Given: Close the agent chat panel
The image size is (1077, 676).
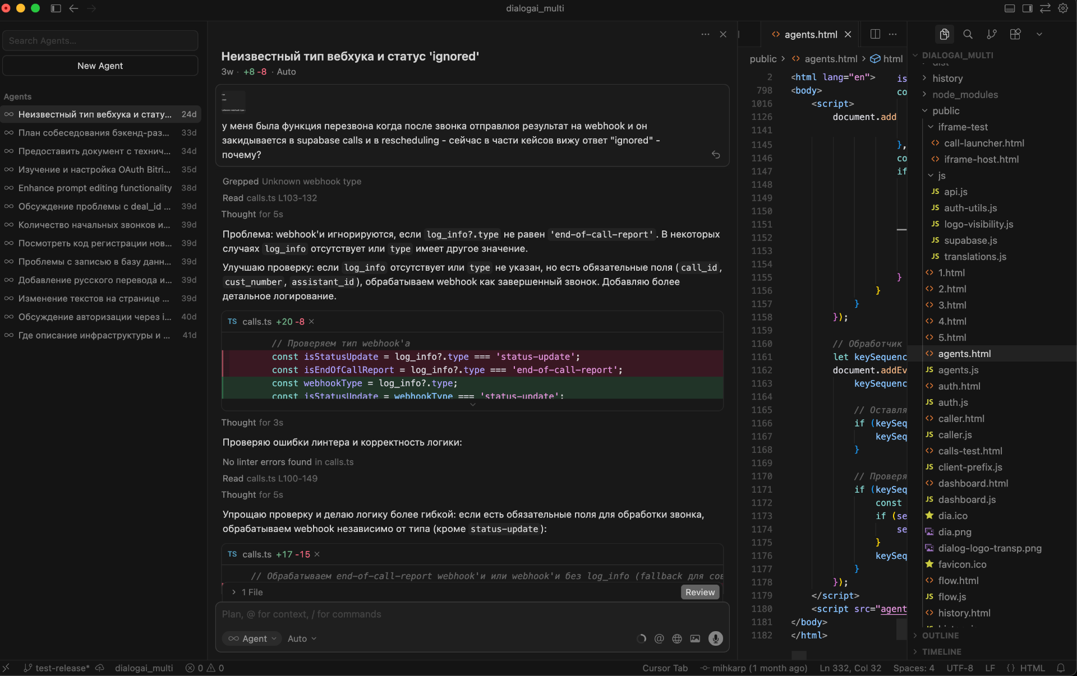Looking at the screenshot, I should [723, 34].
